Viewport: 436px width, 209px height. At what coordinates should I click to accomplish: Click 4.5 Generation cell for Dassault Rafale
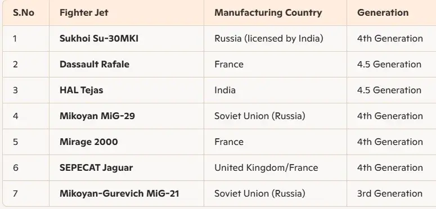pyautogui.click(x=392, y=65)
